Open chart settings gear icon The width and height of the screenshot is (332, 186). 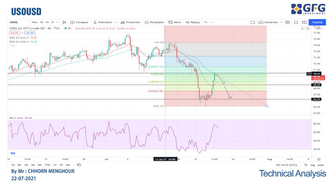pos(287,22)
